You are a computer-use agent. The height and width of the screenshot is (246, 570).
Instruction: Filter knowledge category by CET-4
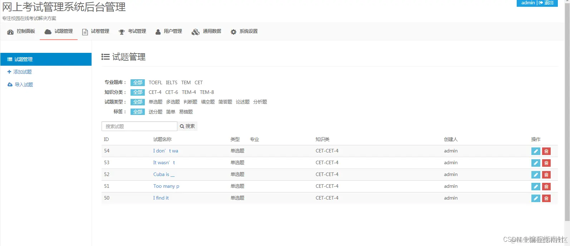155,92
